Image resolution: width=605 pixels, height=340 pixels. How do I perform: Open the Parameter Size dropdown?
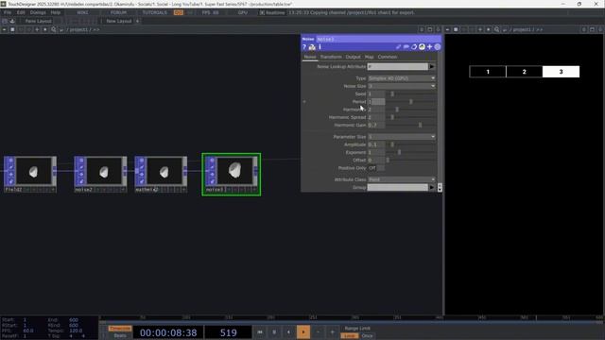(x=402, y=137)
